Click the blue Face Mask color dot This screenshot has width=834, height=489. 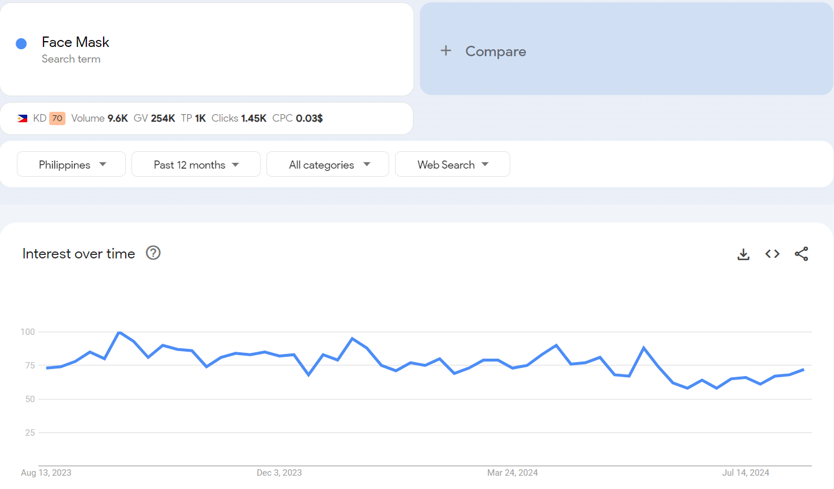coord(21,43)
